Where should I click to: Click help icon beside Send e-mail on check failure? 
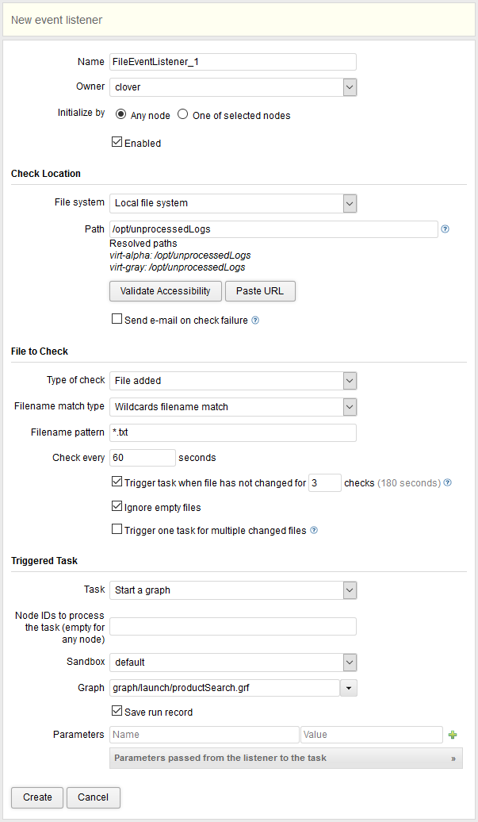[255, 321]
